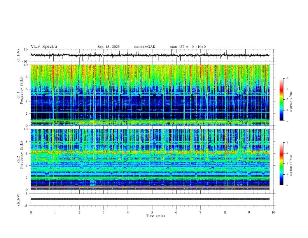The image size is (308, 238).
Task: Click the ch.1 color bar scale
Action: pyautogui.click(x=282, y=100)
